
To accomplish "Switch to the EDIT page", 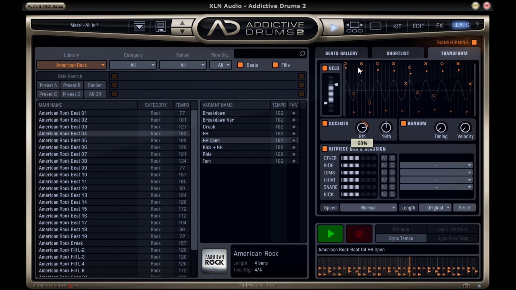I will click(x=418, y=26).
